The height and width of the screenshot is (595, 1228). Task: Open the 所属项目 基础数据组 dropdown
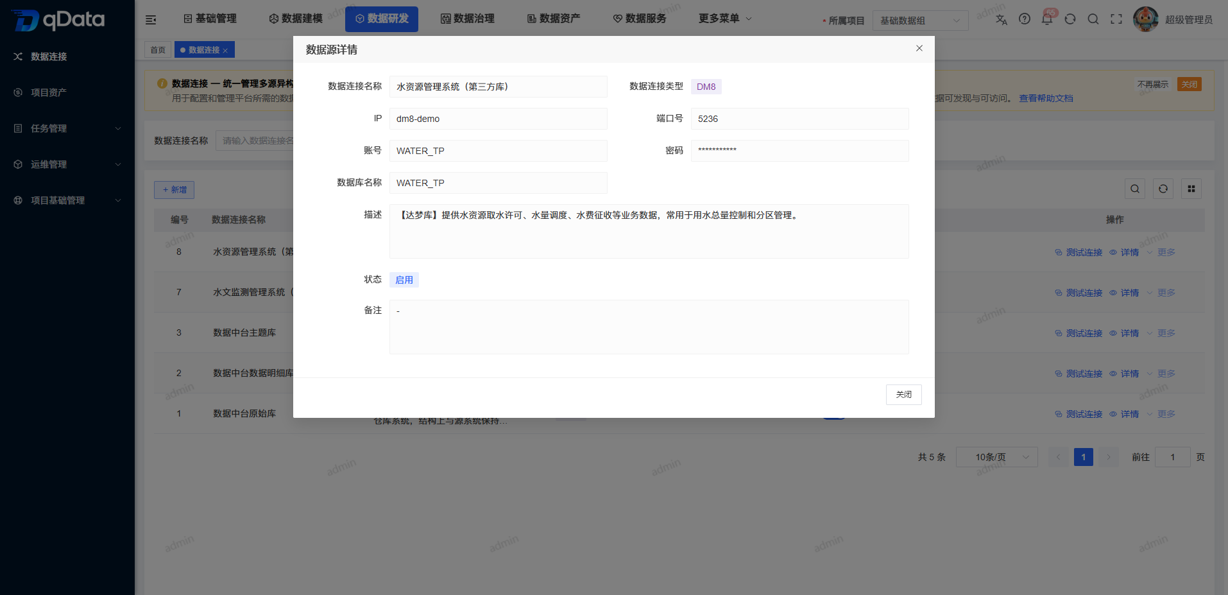point(921,21)
